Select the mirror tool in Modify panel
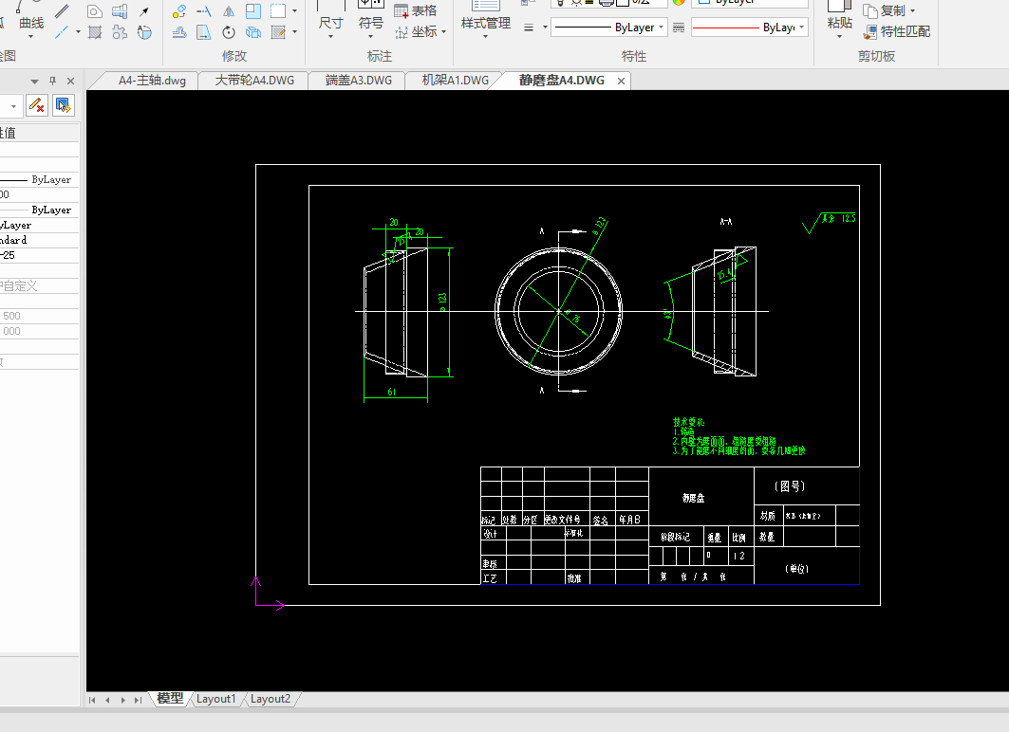 pos(229,11)
